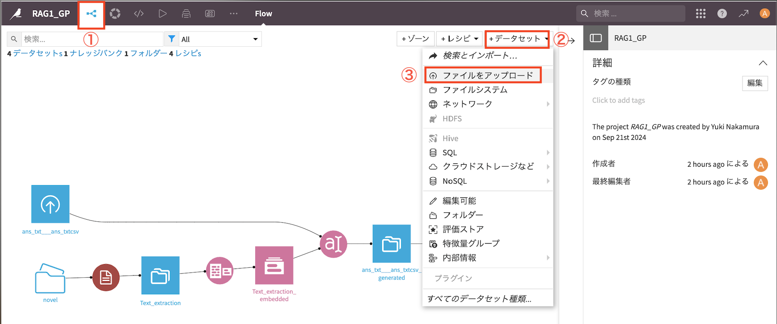Click the creator avatar in 作成者 row
This screenshot has width=777, height=324.
pyautogui.click(x=761, y=165)
